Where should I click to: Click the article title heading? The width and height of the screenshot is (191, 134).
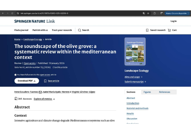[x=65, y=52]
